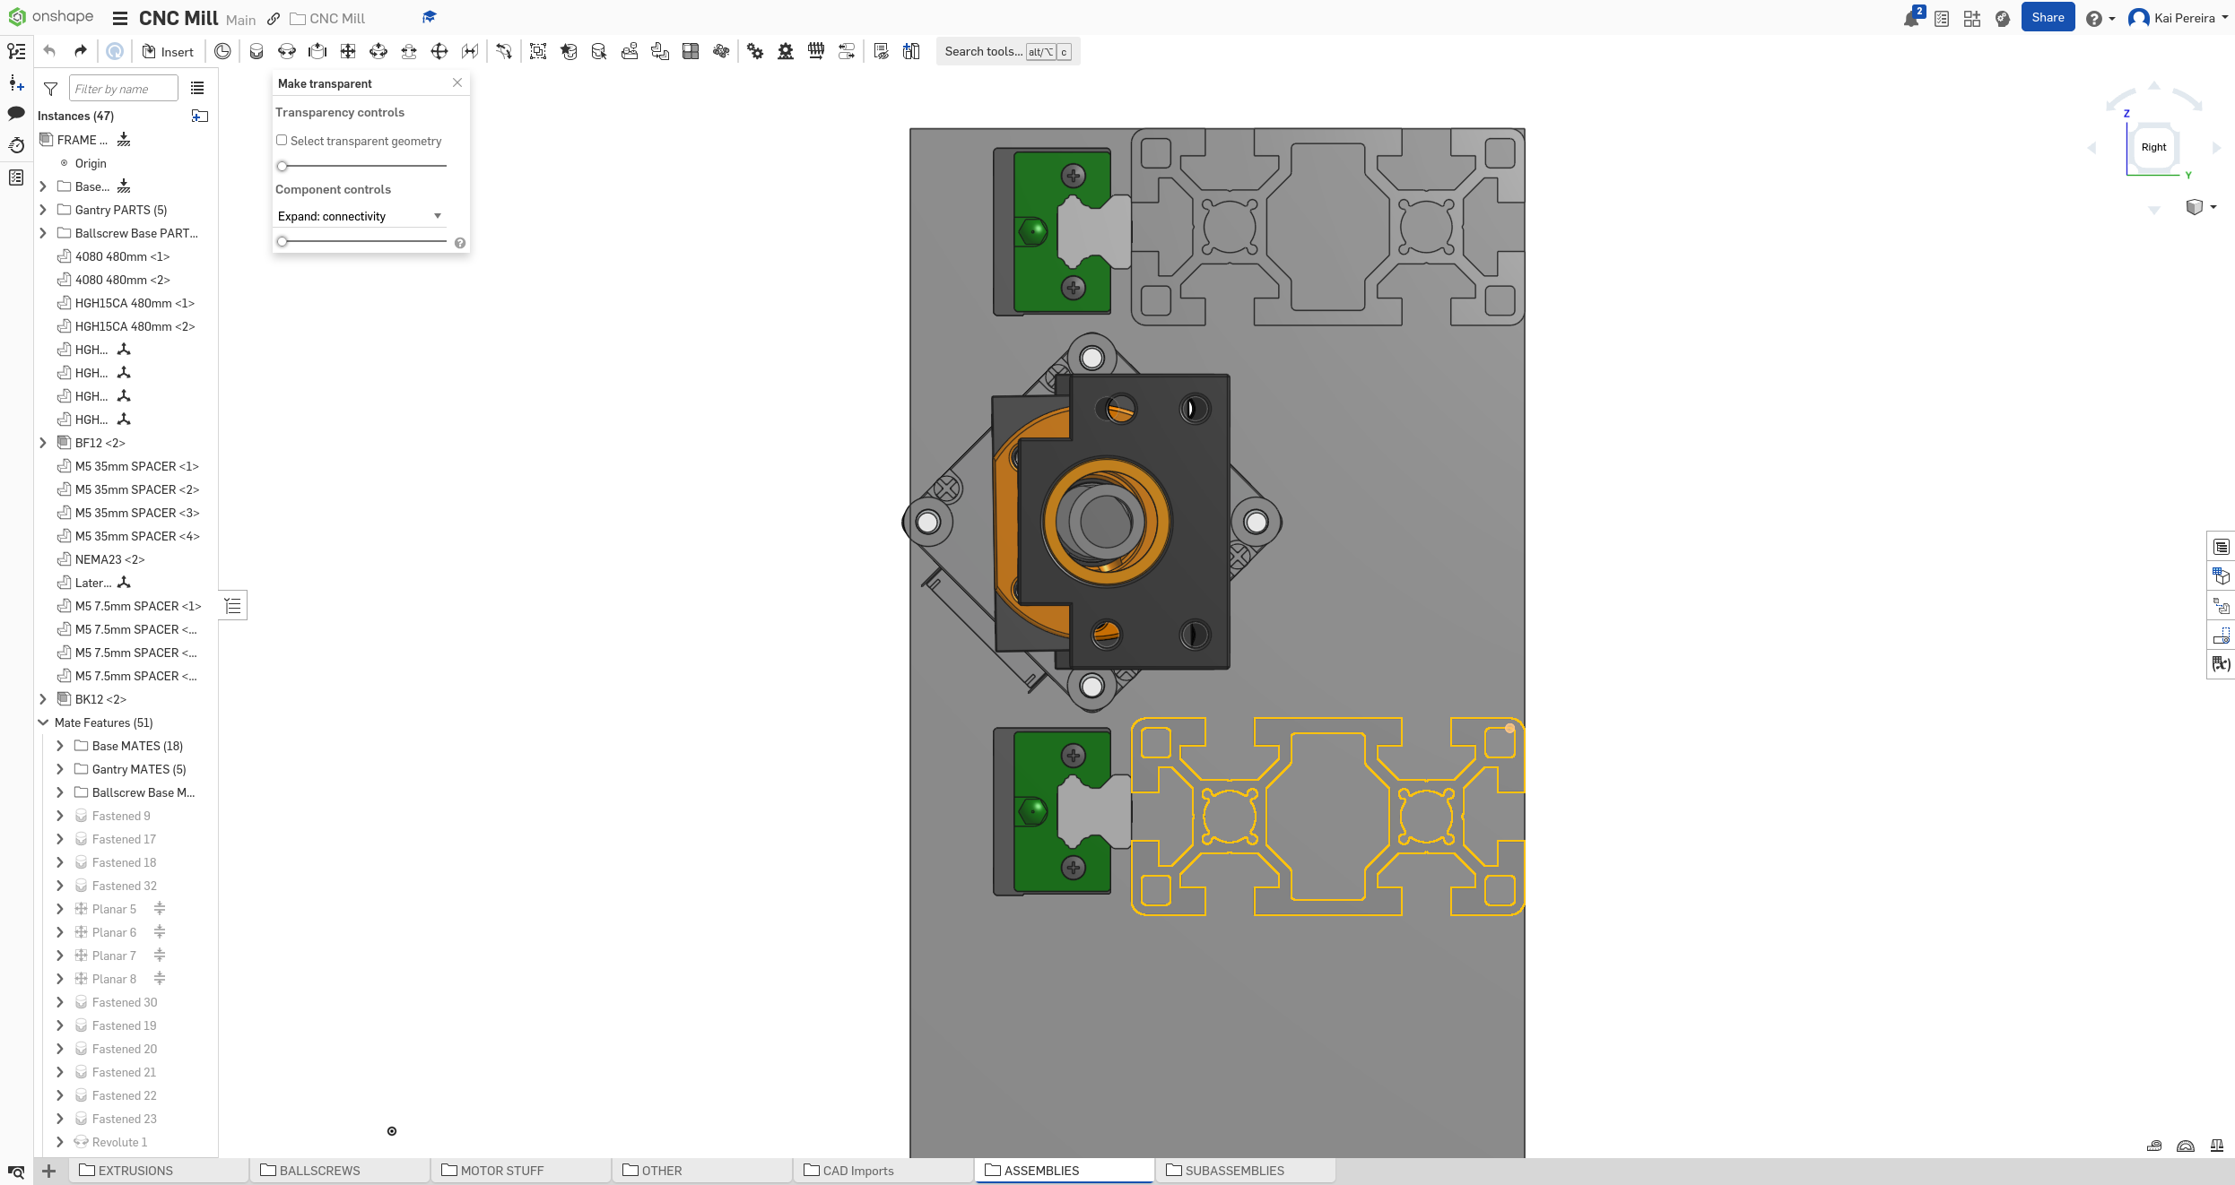Click the Insert parts button
2235x1185 pixels.
pos(168,52)
